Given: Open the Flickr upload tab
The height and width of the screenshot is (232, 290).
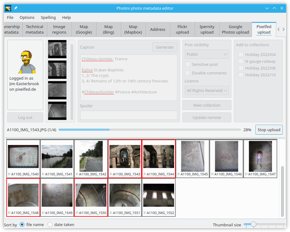Looking at the screenshot, I should [182, 29].
